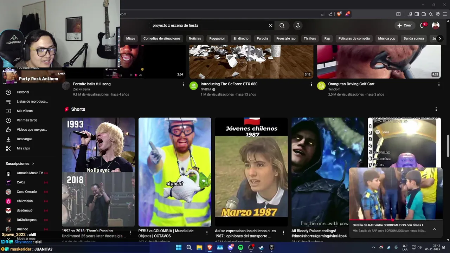Open Brave Wallet icon
Screen dimensions: 450x253
(x=424, y=14)
